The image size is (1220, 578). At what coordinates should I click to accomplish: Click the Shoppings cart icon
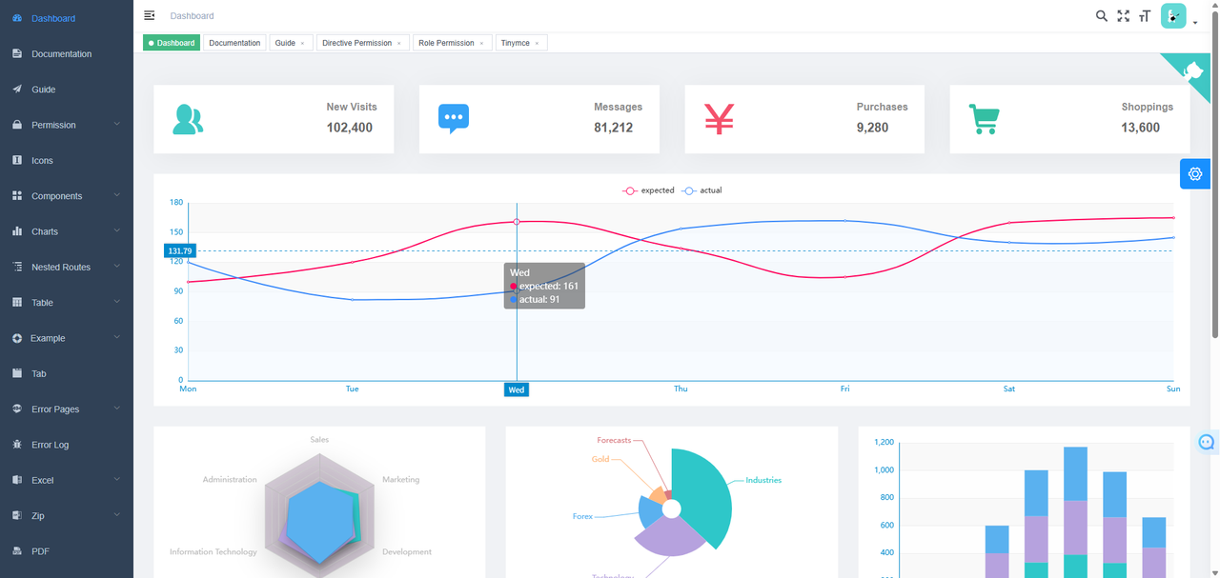tap(984, 119)
